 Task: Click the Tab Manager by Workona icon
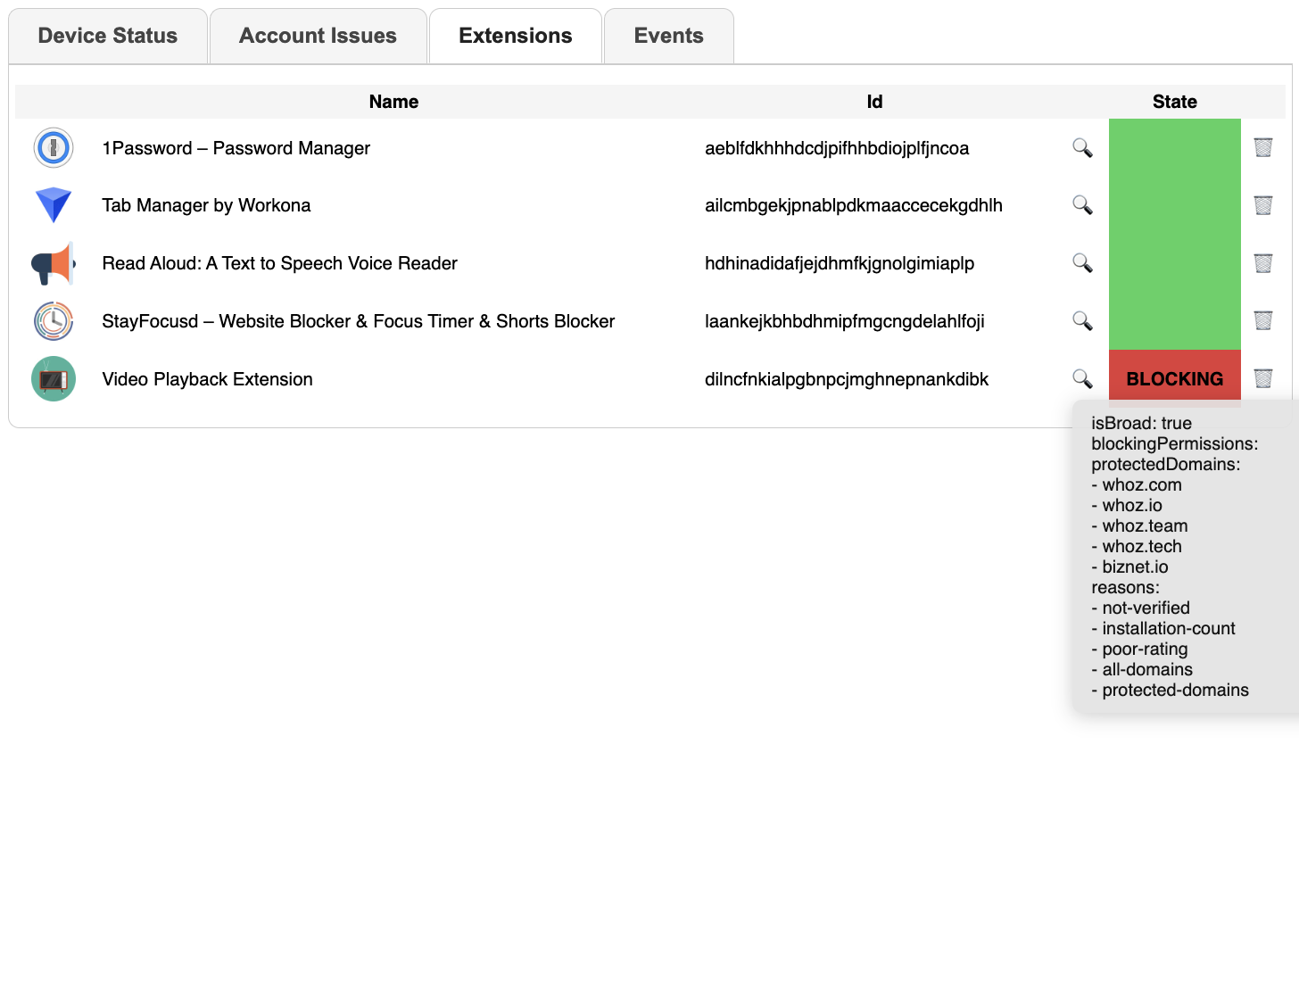[x=54, y=205]
